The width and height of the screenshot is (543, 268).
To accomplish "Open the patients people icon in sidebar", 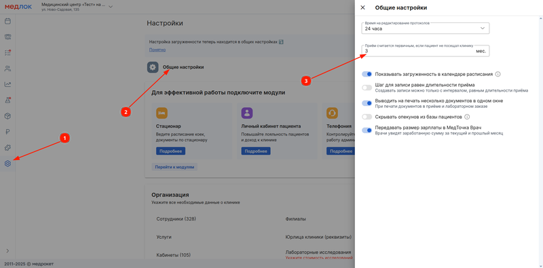I will 7,69.
